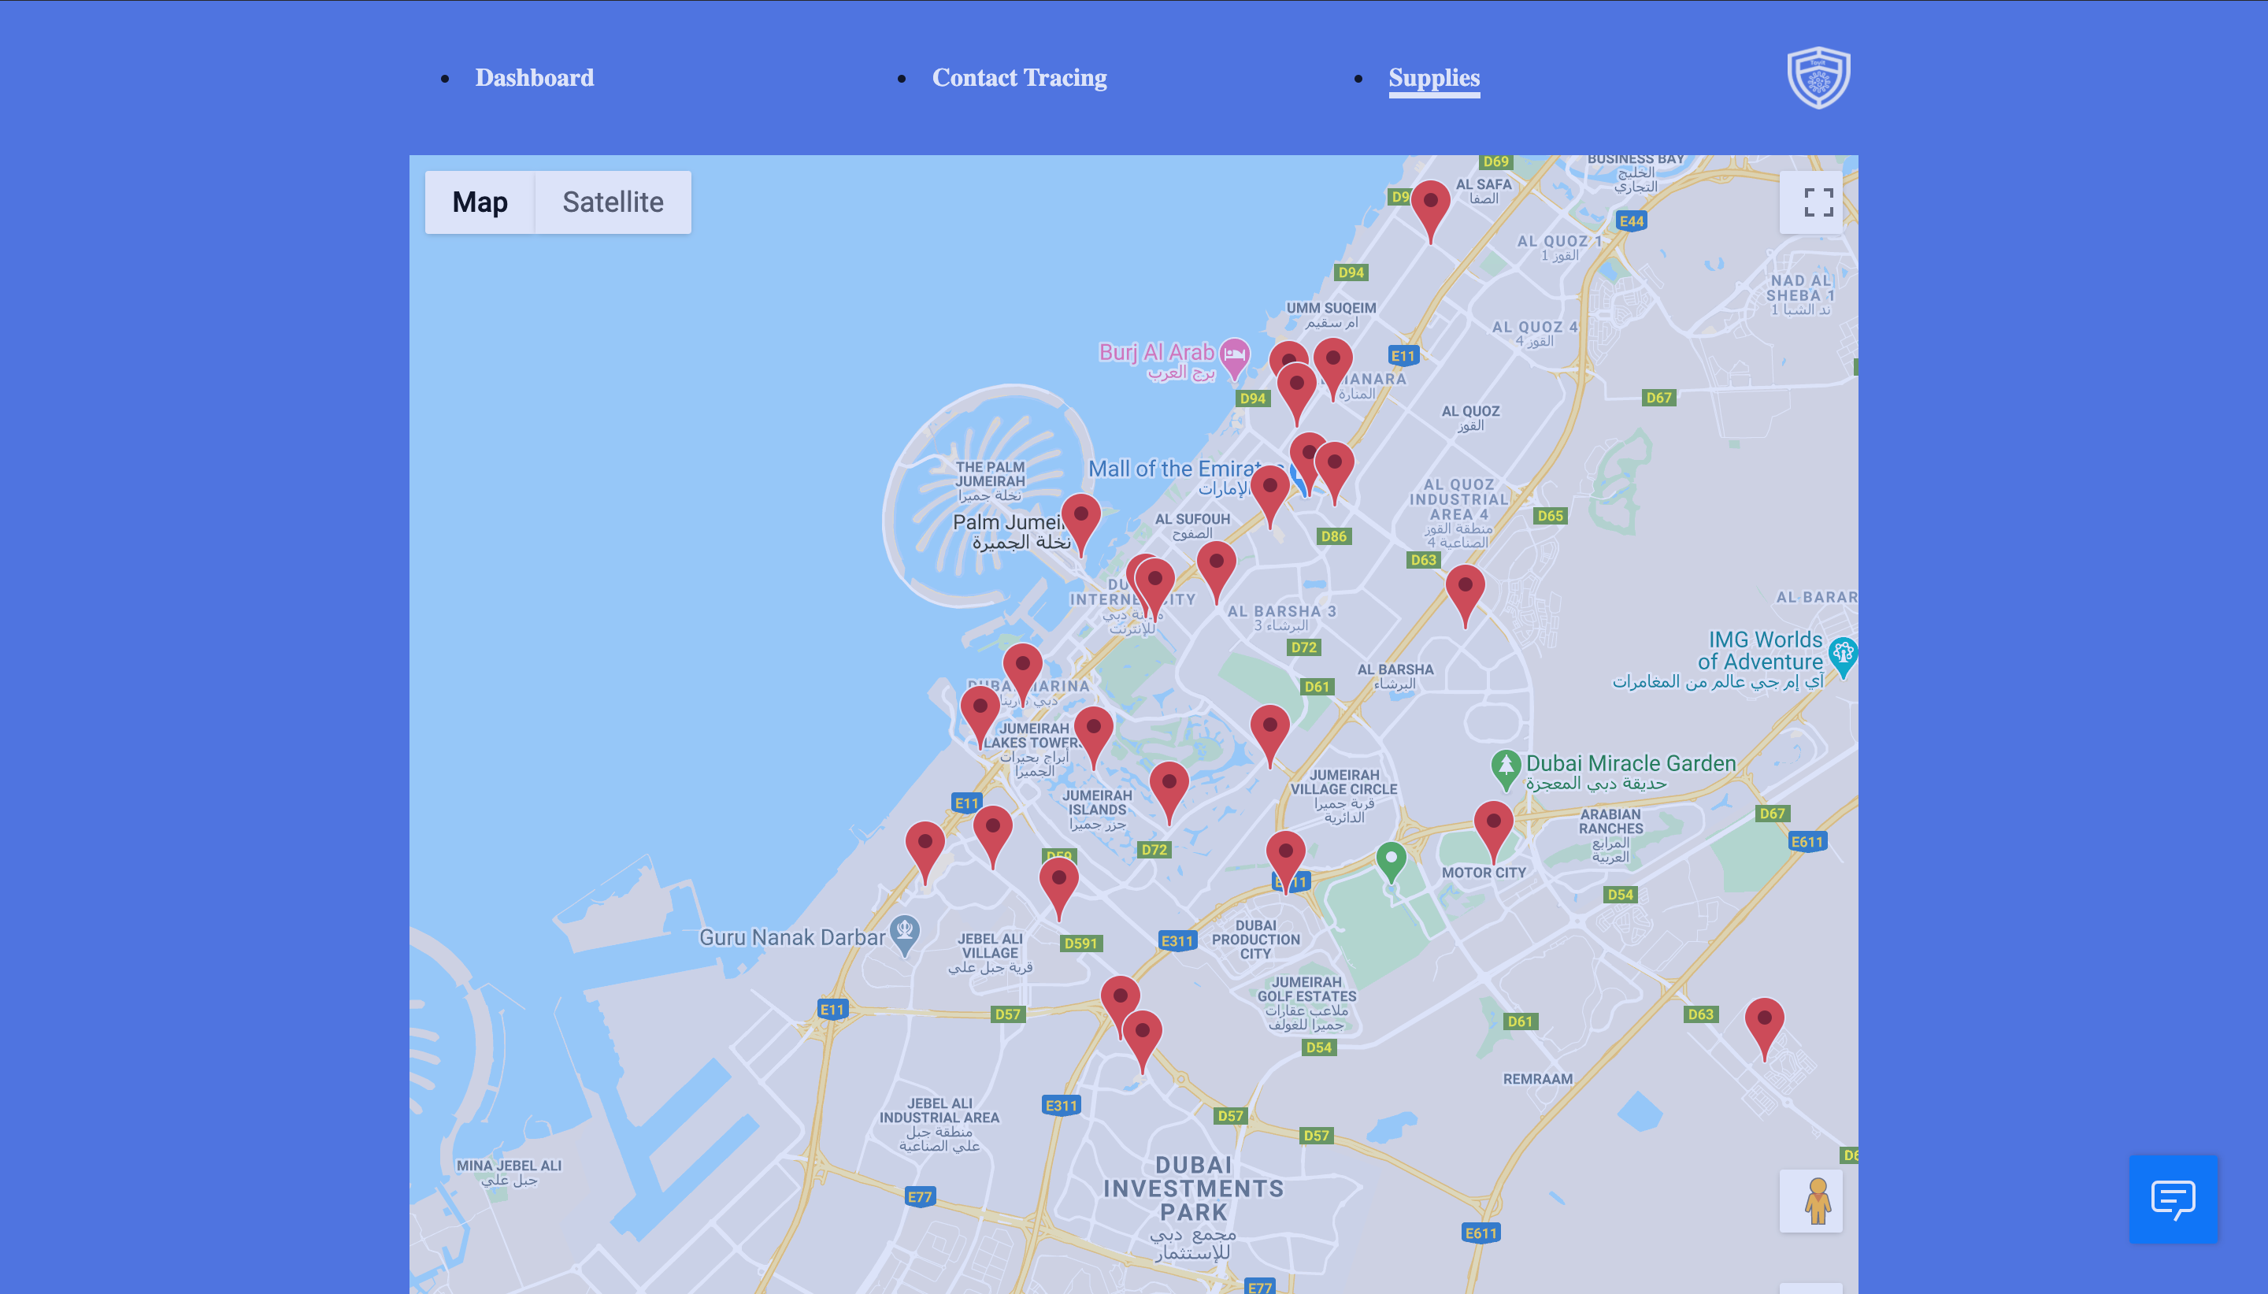Screen dimensions: 2268x1294
Task: Click the red pin at Motor City
Action: pyautogui.click(x=1493, y=825)
